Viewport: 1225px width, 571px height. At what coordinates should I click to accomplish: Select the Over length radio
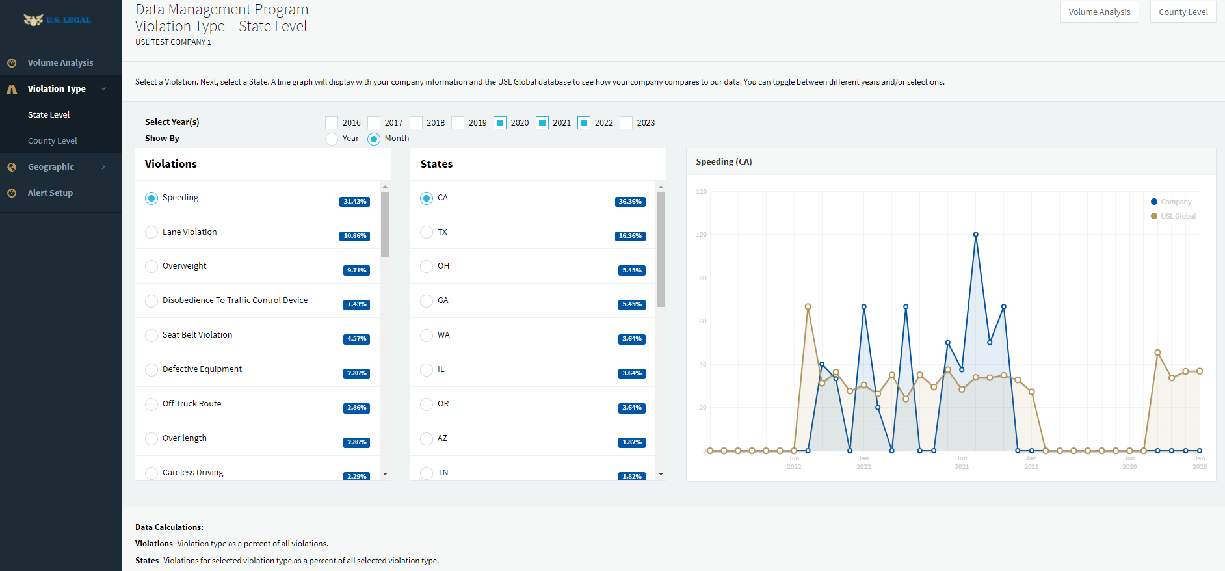pyautogui.click(x=151, y=439)
